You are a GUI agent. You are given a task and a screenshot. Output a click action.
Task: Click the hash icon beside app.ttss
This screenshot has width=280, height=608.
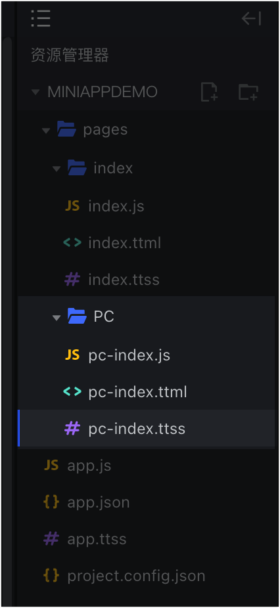(51, 538)
